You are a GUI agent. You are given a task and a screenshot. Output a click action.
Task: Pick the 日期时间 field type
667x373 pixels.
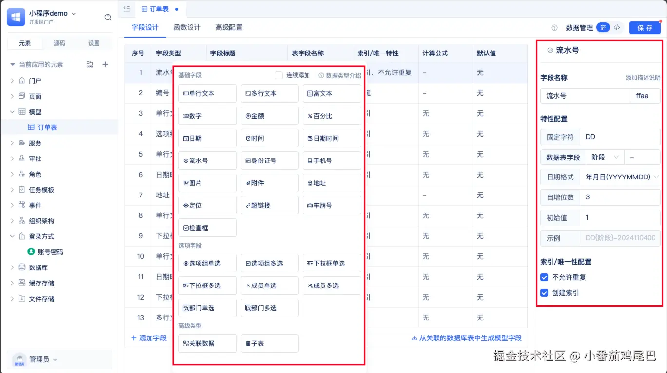point(332,138)
